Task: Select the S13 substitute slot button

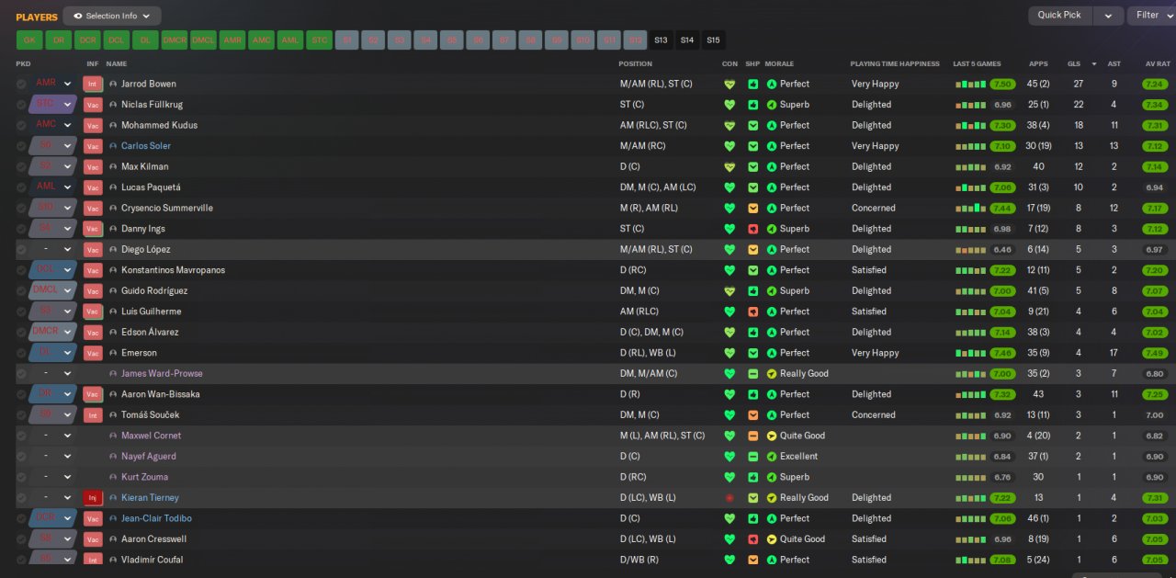Action: click(661, 40)
